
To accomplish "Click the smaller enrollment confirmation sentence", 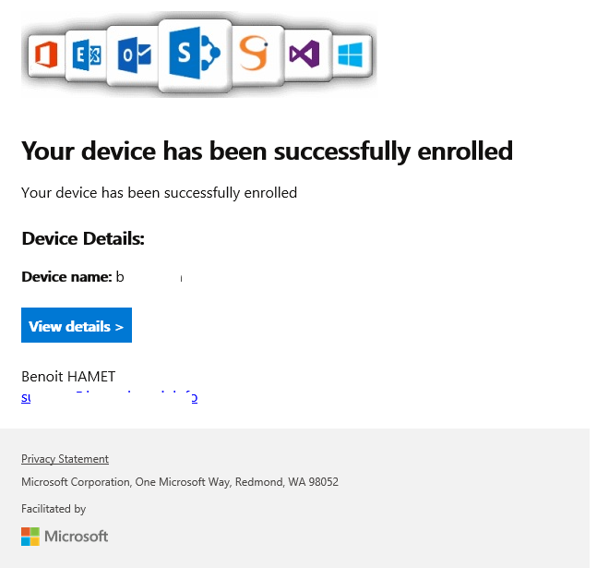I will (159, 193).
